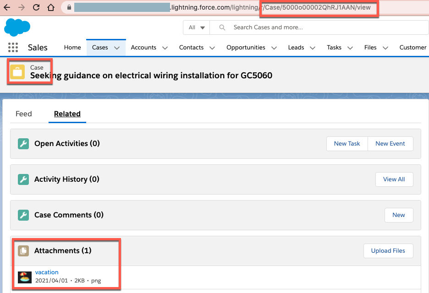Click the Activity History wrench icon
The image size is (429, 293).
coord(23,179)
